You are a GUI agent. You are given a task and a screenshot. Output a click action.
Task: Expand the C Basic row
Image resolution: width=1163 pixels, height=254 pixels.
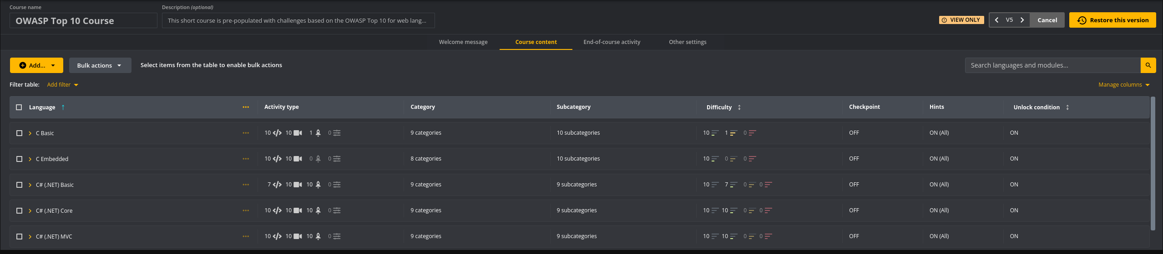click(30, 133)
